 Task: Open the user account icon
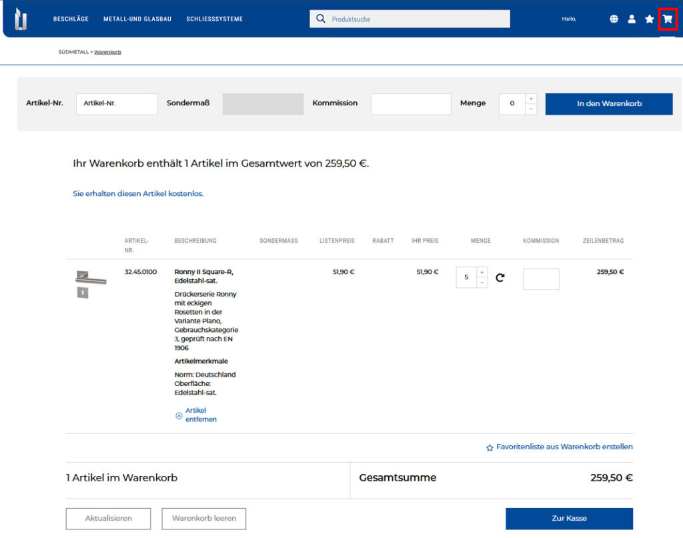click(x=632, y=19)
